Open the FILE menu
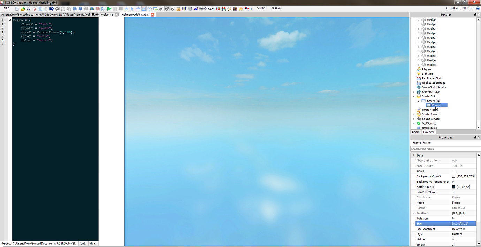The height and width of the screenshot is (247, 481). pos(6,8)
